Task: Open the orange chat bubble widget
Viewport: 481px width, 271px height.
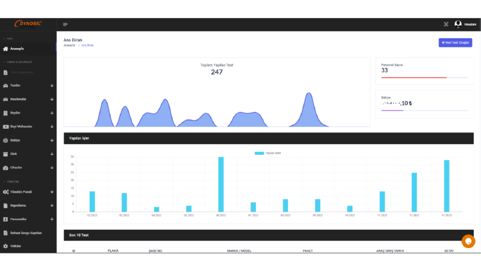Action: [468, 241]
